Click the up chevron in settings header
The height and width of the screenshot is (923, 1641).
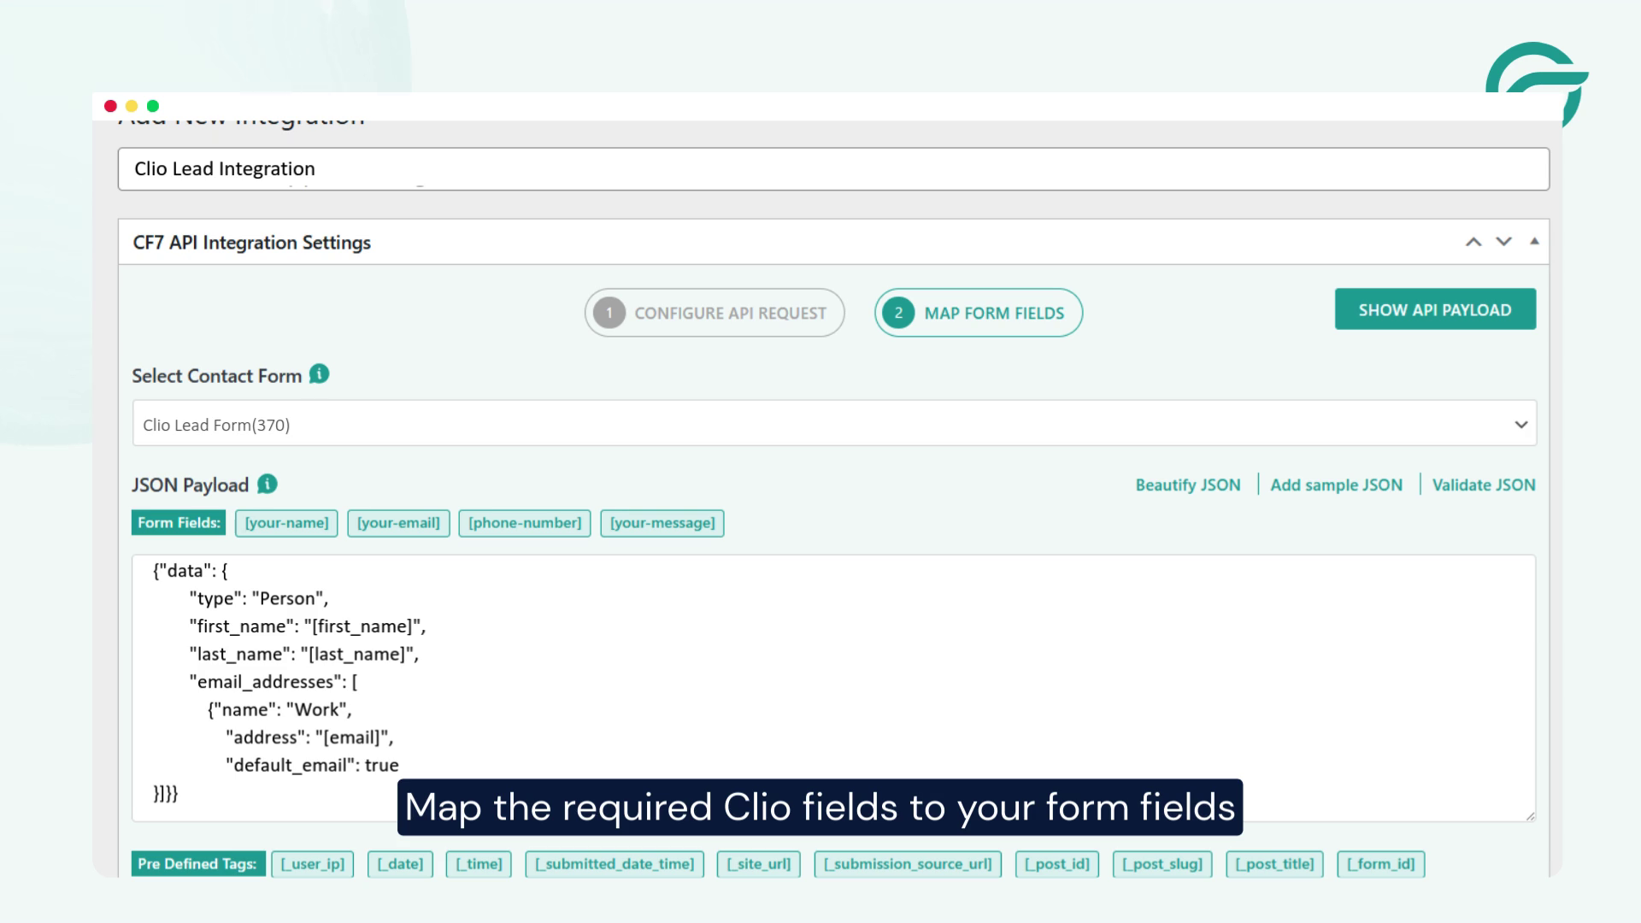click(1473, 242)
